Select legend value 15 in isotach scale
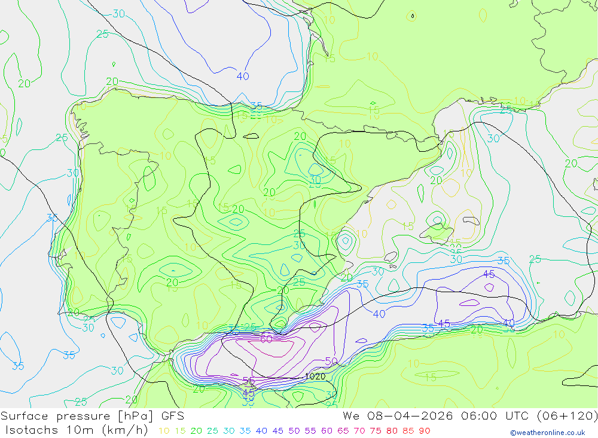Image resolution: width=598 pixels, height=438 pixels. click(x=180, y=431)
